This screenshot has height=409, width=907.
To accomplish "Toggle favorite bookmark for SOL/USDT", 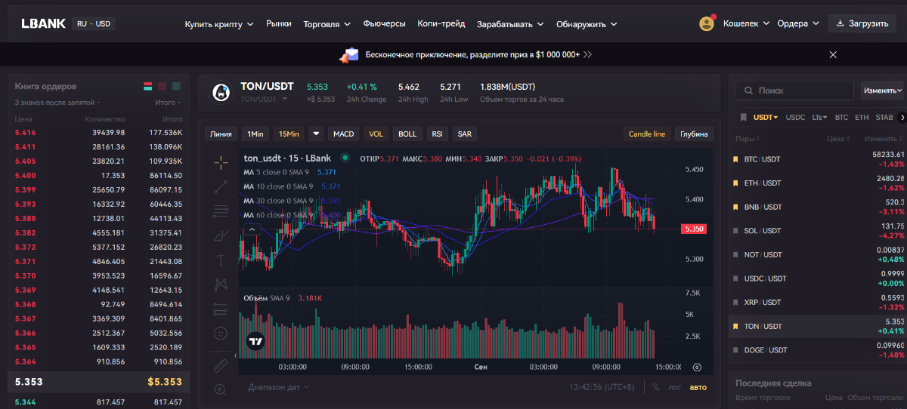I will [736, 231].
